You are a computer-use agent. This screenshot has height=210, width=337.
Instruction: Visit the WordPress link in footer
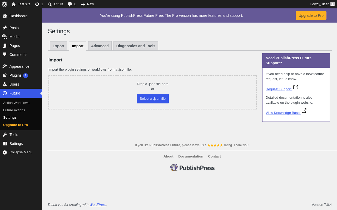click(x=98, y=204)
